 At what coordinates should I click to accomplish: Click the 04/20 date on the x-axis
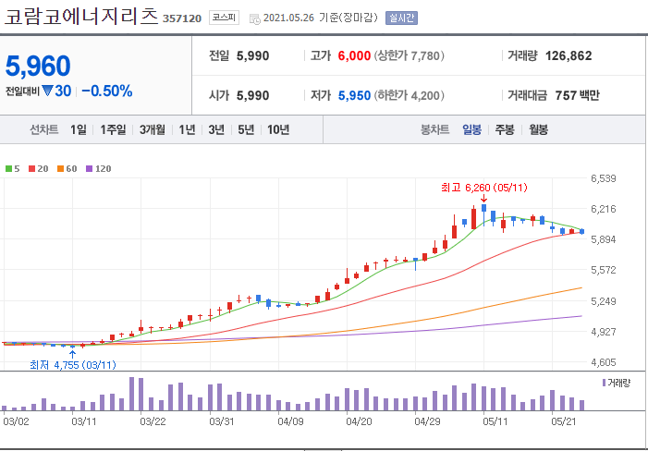click(x=359, y=422)
